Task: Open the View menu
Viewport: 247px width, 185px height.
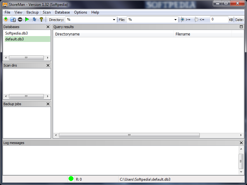Action: (18, 12)
